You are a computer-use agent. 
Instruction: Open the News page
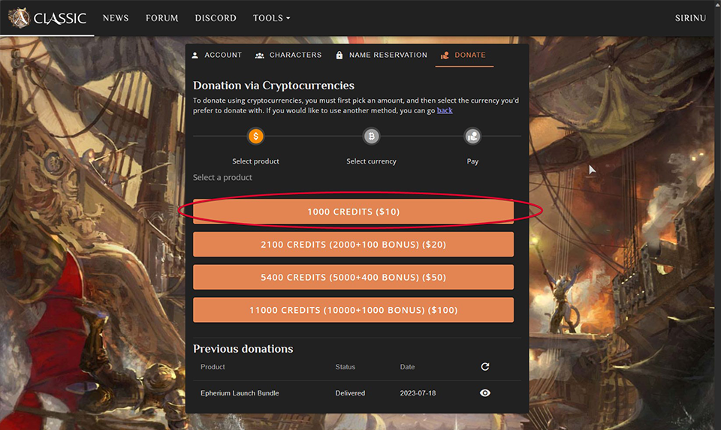click(116, 18)
